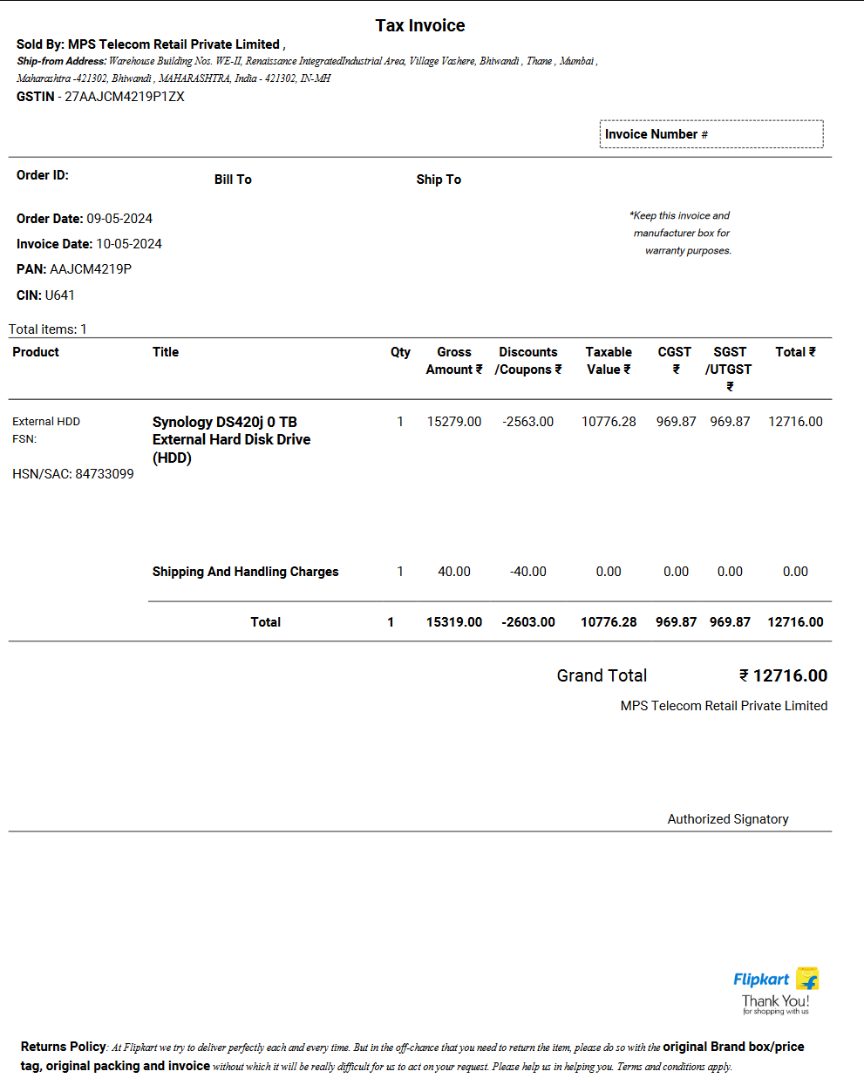Click the grand total amount ₹ 12716.00
864x1085 pixels.
point(783,675)
